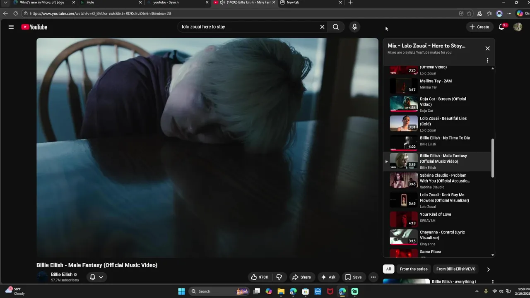Image resolution: width=530 pixels, height=298 pixels.
Task: Play Doja Cat - Streets from mix
Action: pyautogui.click(x=437, y=104)
